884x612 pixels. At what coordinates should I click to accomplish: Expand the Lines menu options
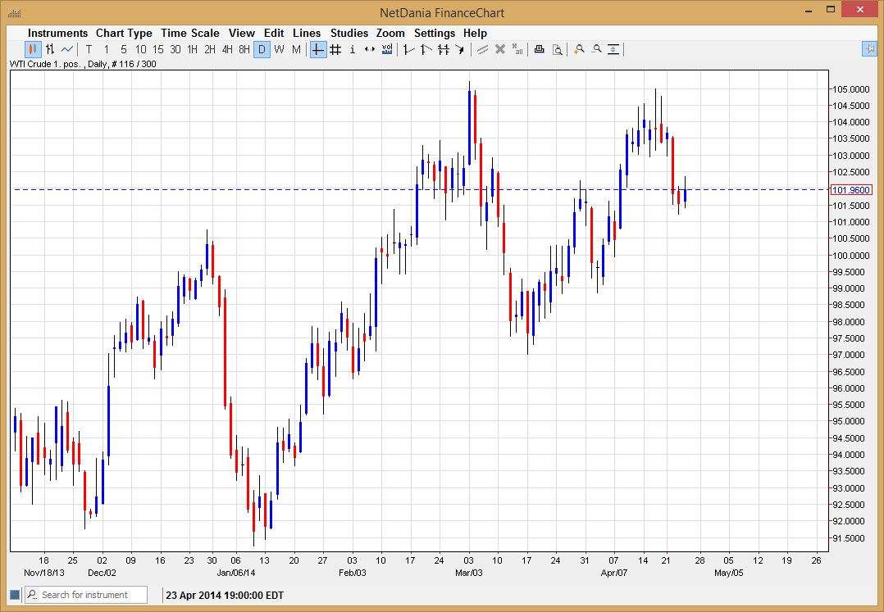pyautogui.click(x=307, y=33)
